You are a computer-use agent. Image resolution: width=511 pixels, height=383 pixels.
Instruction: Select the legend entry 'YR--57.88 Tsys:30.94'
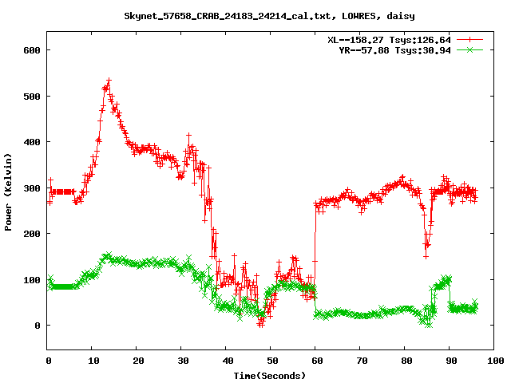[395, 50]
